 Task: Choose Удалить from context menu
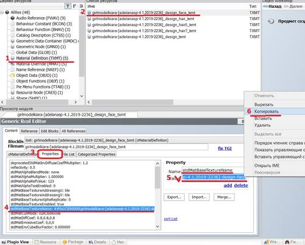pyautogui.click(x=262, y=125)
